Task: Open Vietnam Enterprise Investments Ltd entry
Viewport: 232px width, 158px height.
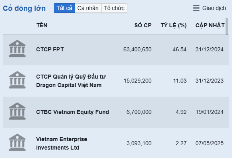Action: coord(61,144)
